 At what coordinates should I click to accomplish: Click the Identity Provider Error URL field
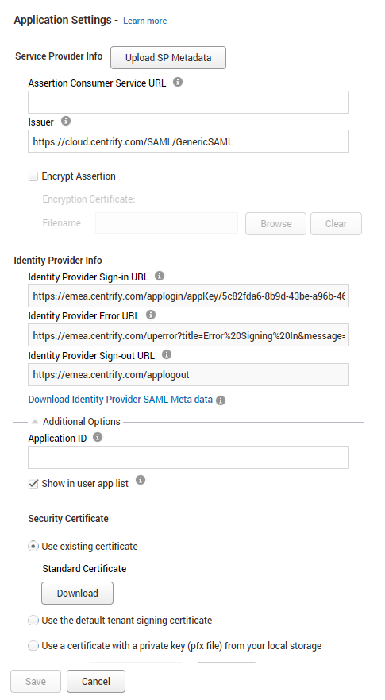(x=188, y=335)
